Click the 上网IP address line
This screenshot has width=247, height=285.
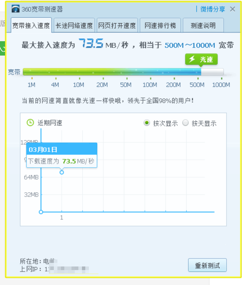(x=54, y=269)
